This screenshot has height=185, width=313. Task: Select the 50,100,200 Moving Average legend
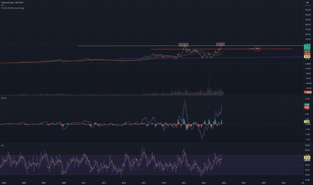13,8
